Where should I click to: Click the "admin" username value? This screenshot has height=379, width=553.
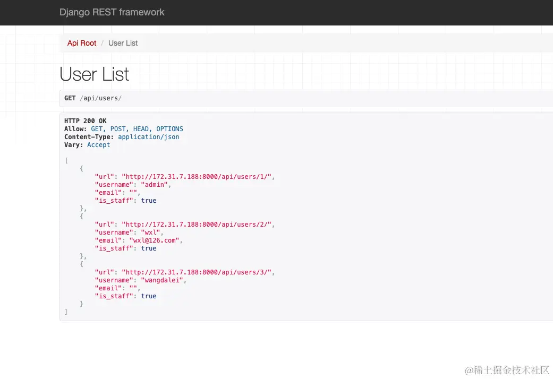point(154,185)
